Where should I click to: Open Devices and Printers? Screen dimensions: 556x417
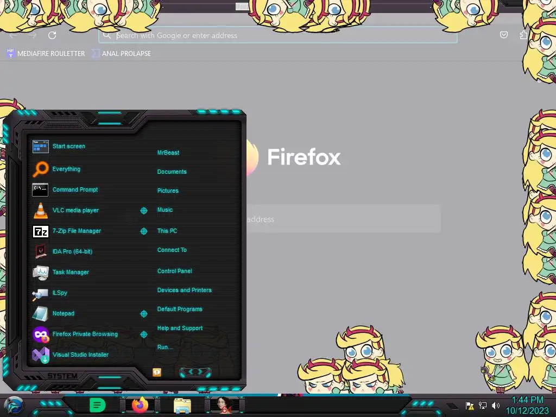[185, 290]
